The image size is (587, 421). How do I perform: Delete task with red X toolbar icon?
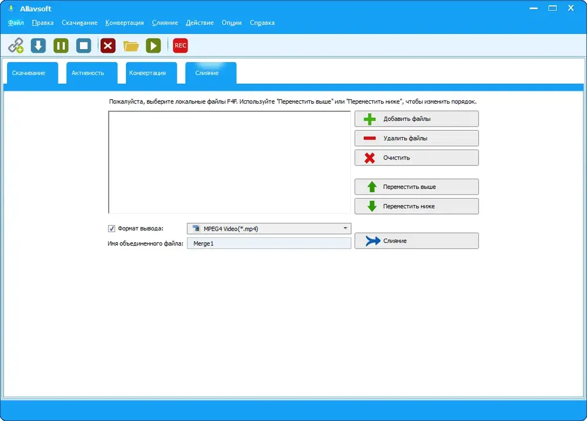(x=108, y=46)
